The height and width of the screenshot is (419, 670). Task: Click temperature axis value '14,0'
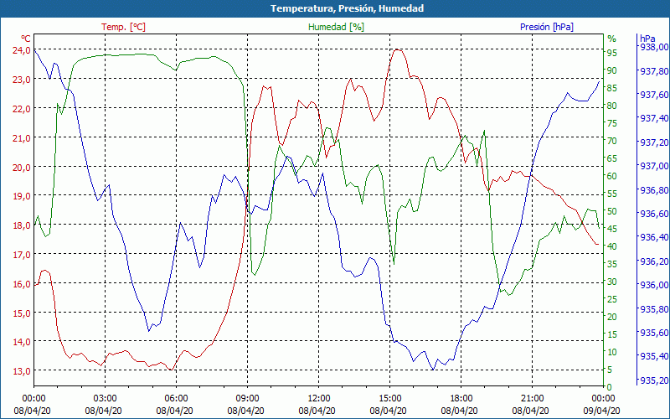tap(22, 342)
